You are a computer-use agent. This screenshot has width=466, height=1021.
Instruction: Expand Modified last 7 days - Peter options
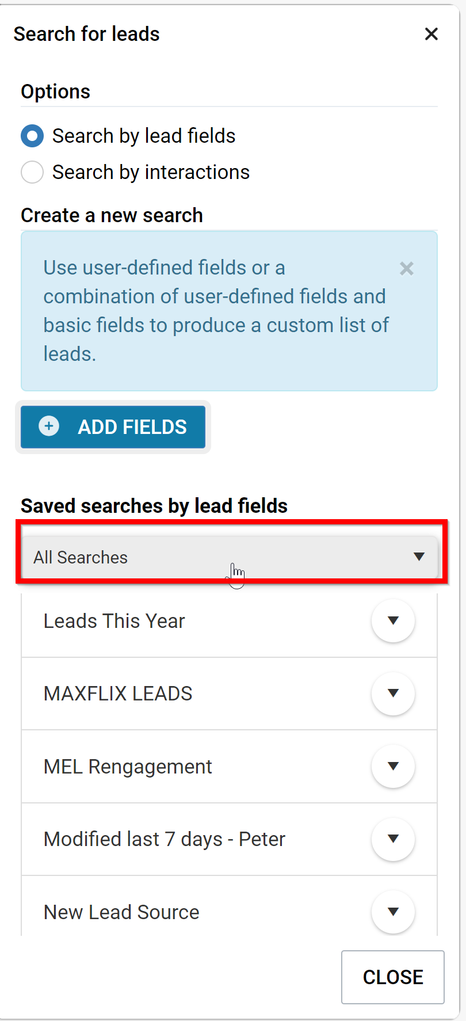(x=393, y=839)
